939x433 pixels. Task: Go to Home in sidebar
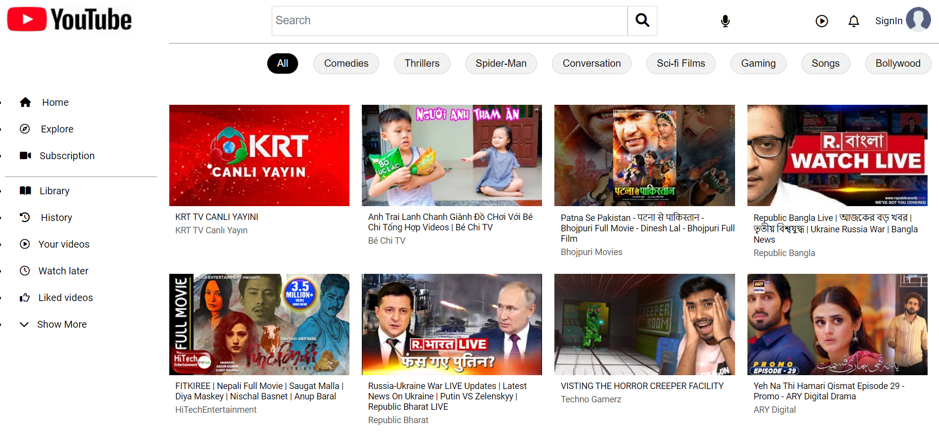point(55,102)
